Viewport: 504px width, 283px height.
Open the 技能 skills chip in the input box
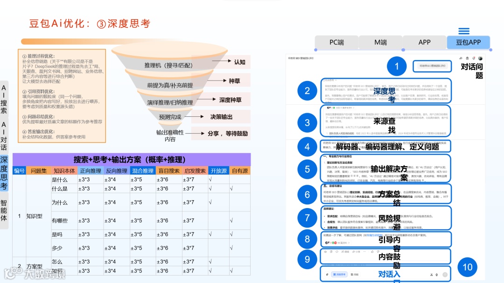355,274
